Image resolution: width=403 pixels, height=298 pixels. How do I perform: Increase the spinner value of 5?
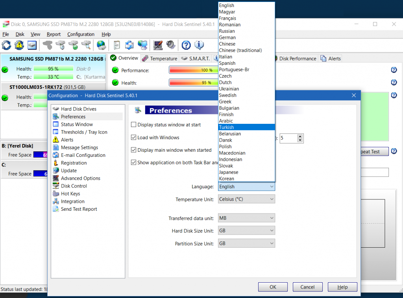click(300, 136)
